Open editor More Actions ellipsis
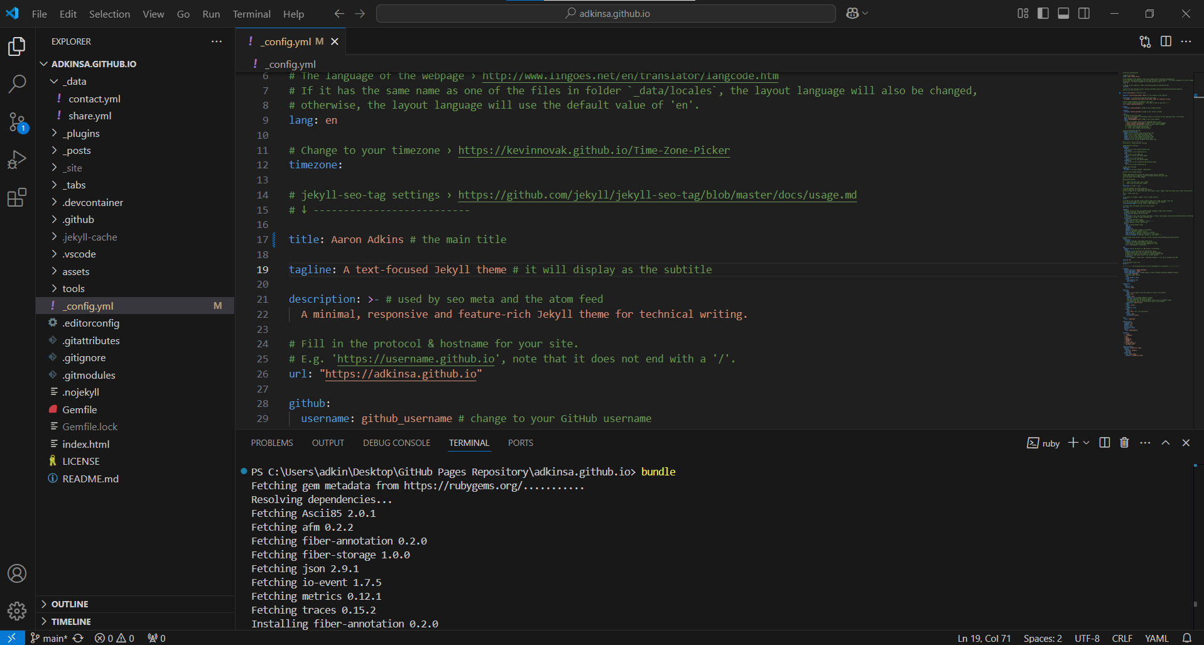Screen dimensions: 1204x645 pos(1186,41)
